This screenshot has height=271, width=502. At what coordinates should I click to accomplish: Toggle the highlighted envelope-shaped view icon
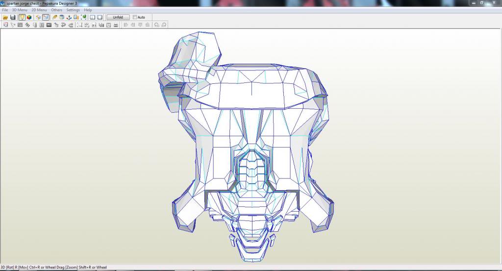[46, 17]
